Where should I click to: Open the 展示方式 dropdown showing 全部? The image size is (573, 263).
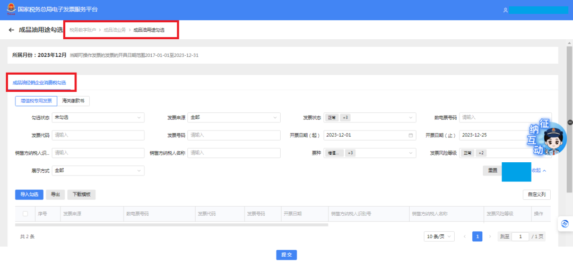point(98,171)
